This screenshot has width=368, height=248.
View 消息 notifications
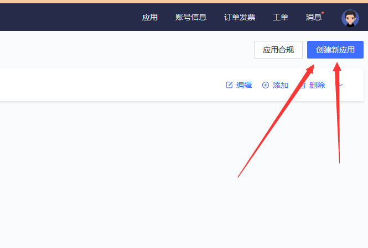point(314,17)
